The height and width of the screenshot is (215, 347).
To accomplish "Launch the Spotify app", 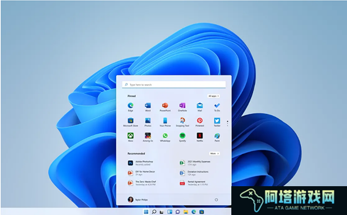I will click(x=182, y=137).
